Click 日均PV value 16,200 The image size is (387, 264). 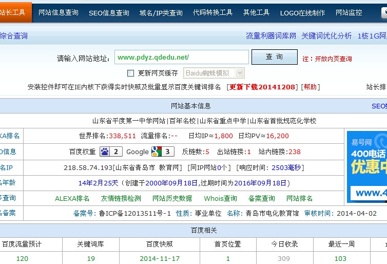tap(277, 136)
